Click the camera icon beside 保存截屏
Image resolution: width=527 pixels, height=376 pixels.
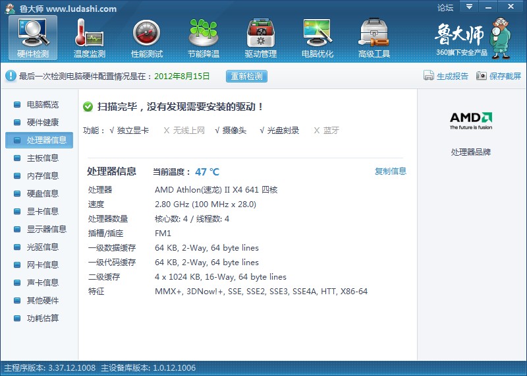[482, 76]
